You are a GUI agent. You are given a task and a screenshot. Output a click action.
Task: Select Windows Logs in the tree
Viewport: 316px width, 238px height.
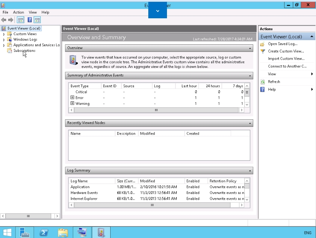[x=25, y=39]
